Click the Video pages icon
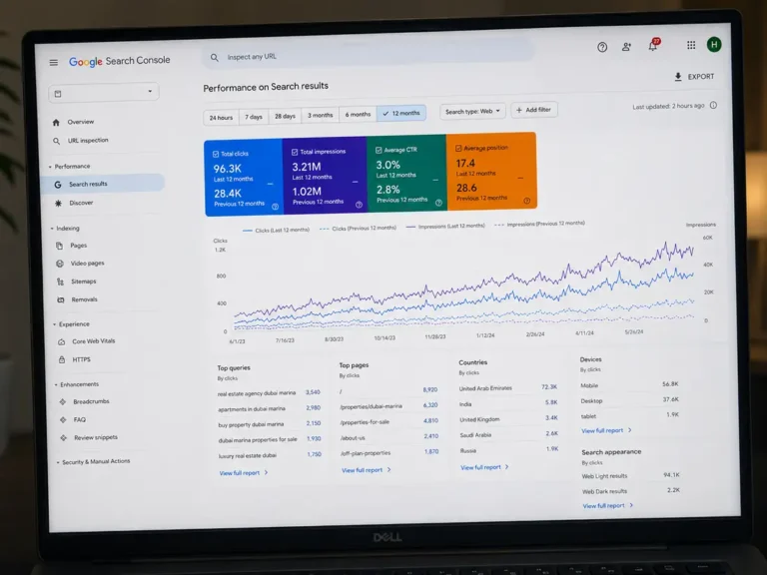 coord(60,264)
